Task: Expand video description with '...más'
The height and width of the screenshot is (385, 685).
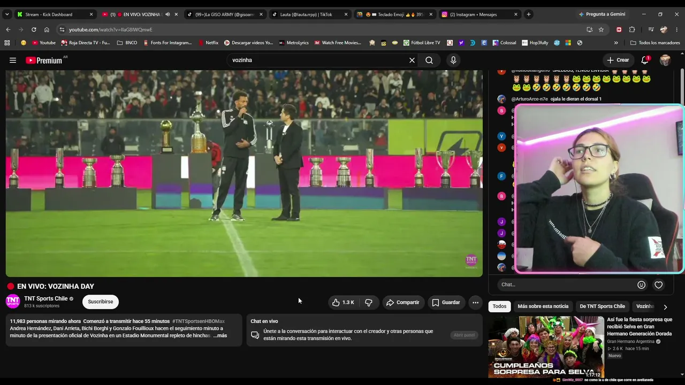Action: click(x=220, y=336)
